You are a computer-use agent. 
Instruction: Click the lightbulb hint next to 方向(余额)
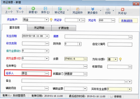point(120,59)
